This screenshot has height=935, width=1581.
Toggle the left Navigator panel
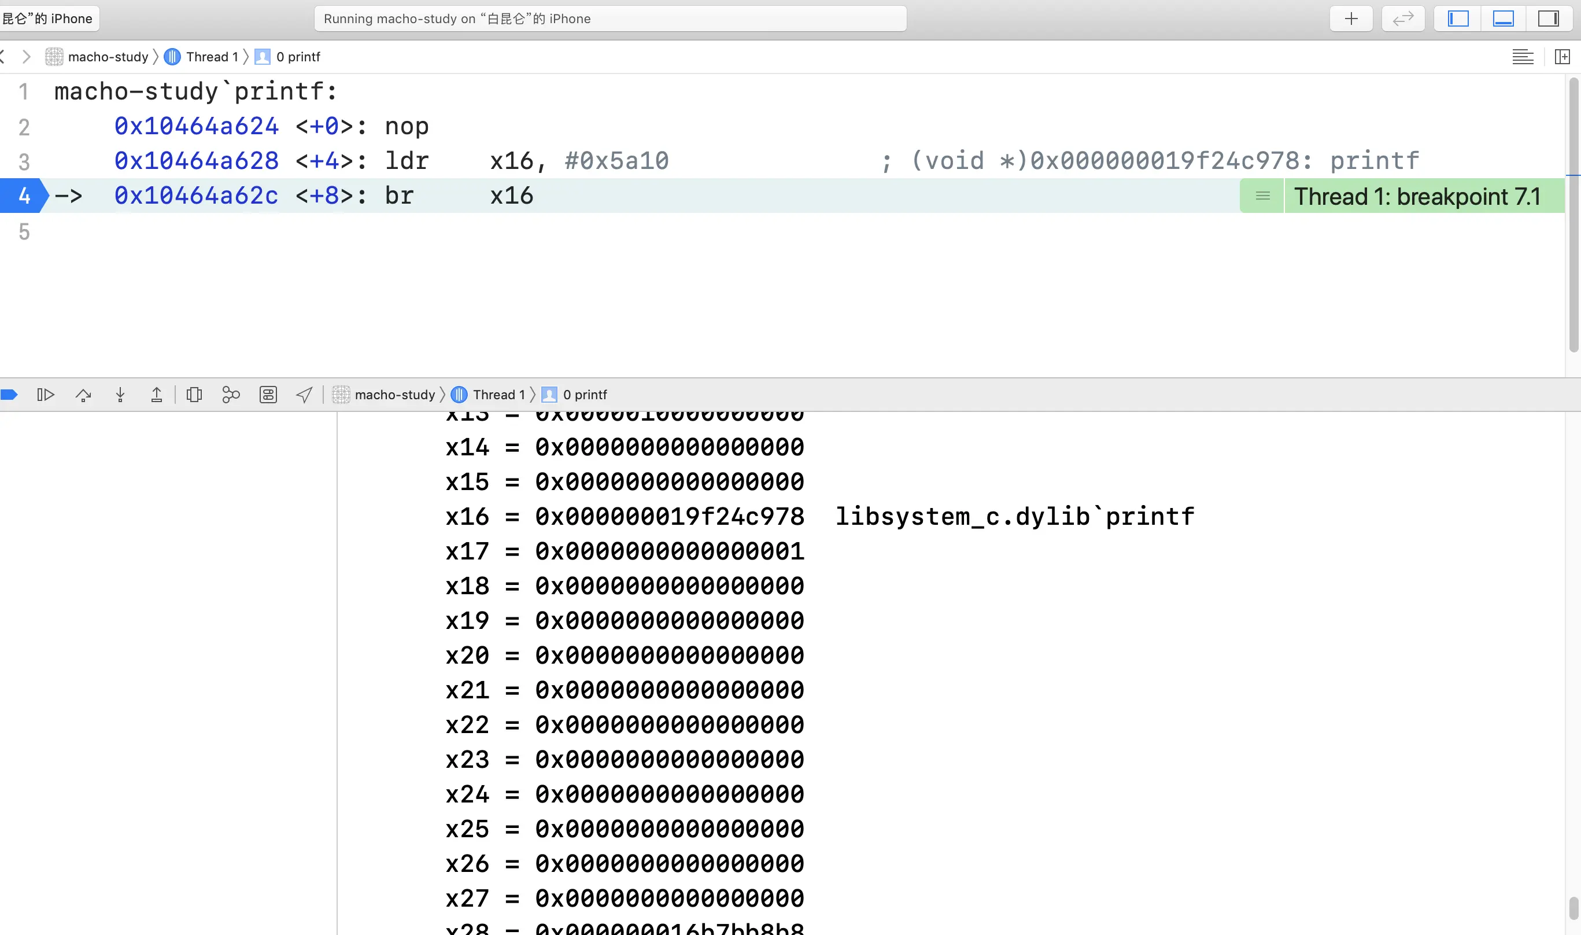[x=1458, y=19]
